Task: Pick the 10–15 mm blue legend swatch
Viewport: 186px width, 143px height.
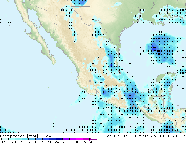Action: [x=39, y=139]
